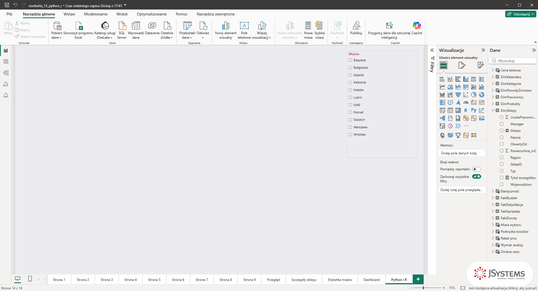
Task: Add a matrix visualization
Action: tap(458, 110)
